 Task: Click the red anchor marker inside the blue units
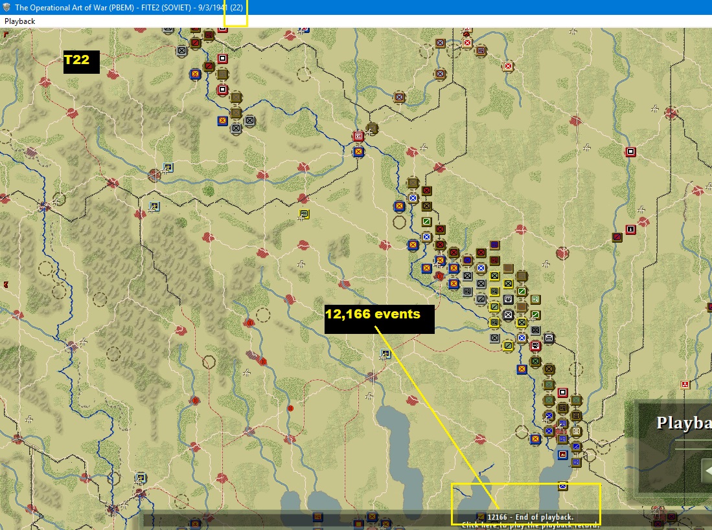(x=439, y=276)
